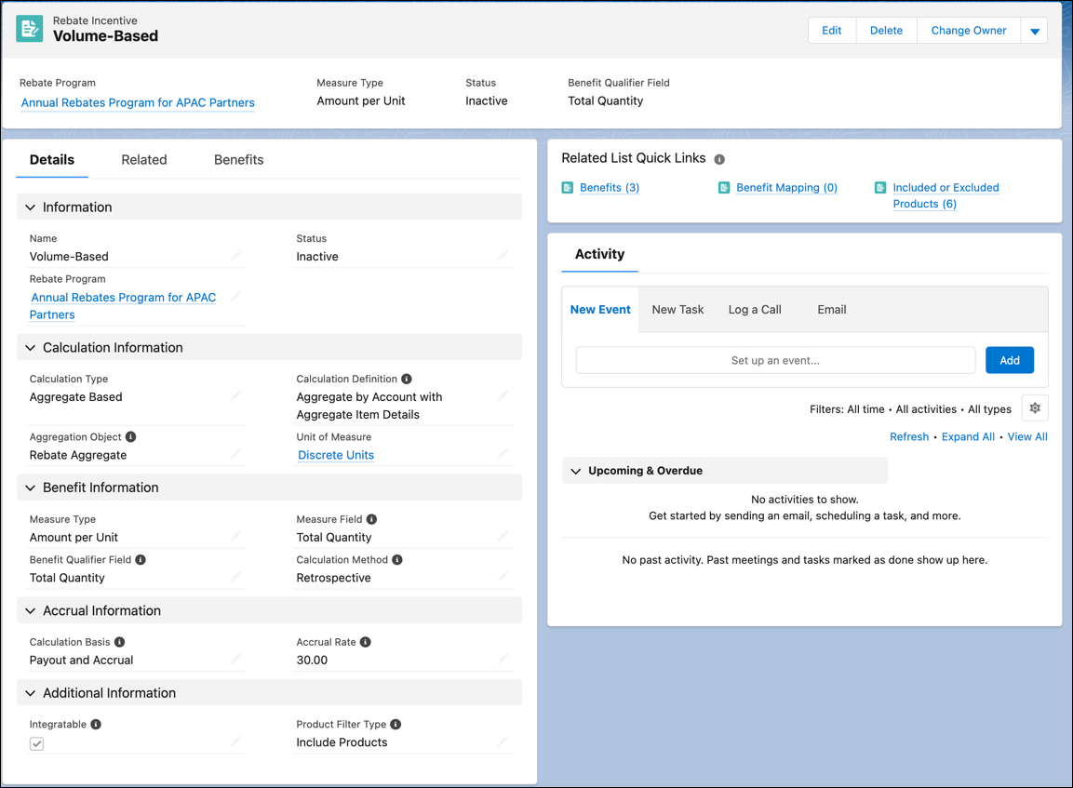Click the 'Set up an event...' field

(775, 360)
